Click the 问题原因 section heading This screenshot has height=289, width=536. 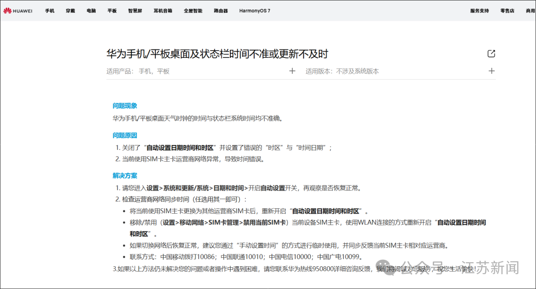coord(125,135)
